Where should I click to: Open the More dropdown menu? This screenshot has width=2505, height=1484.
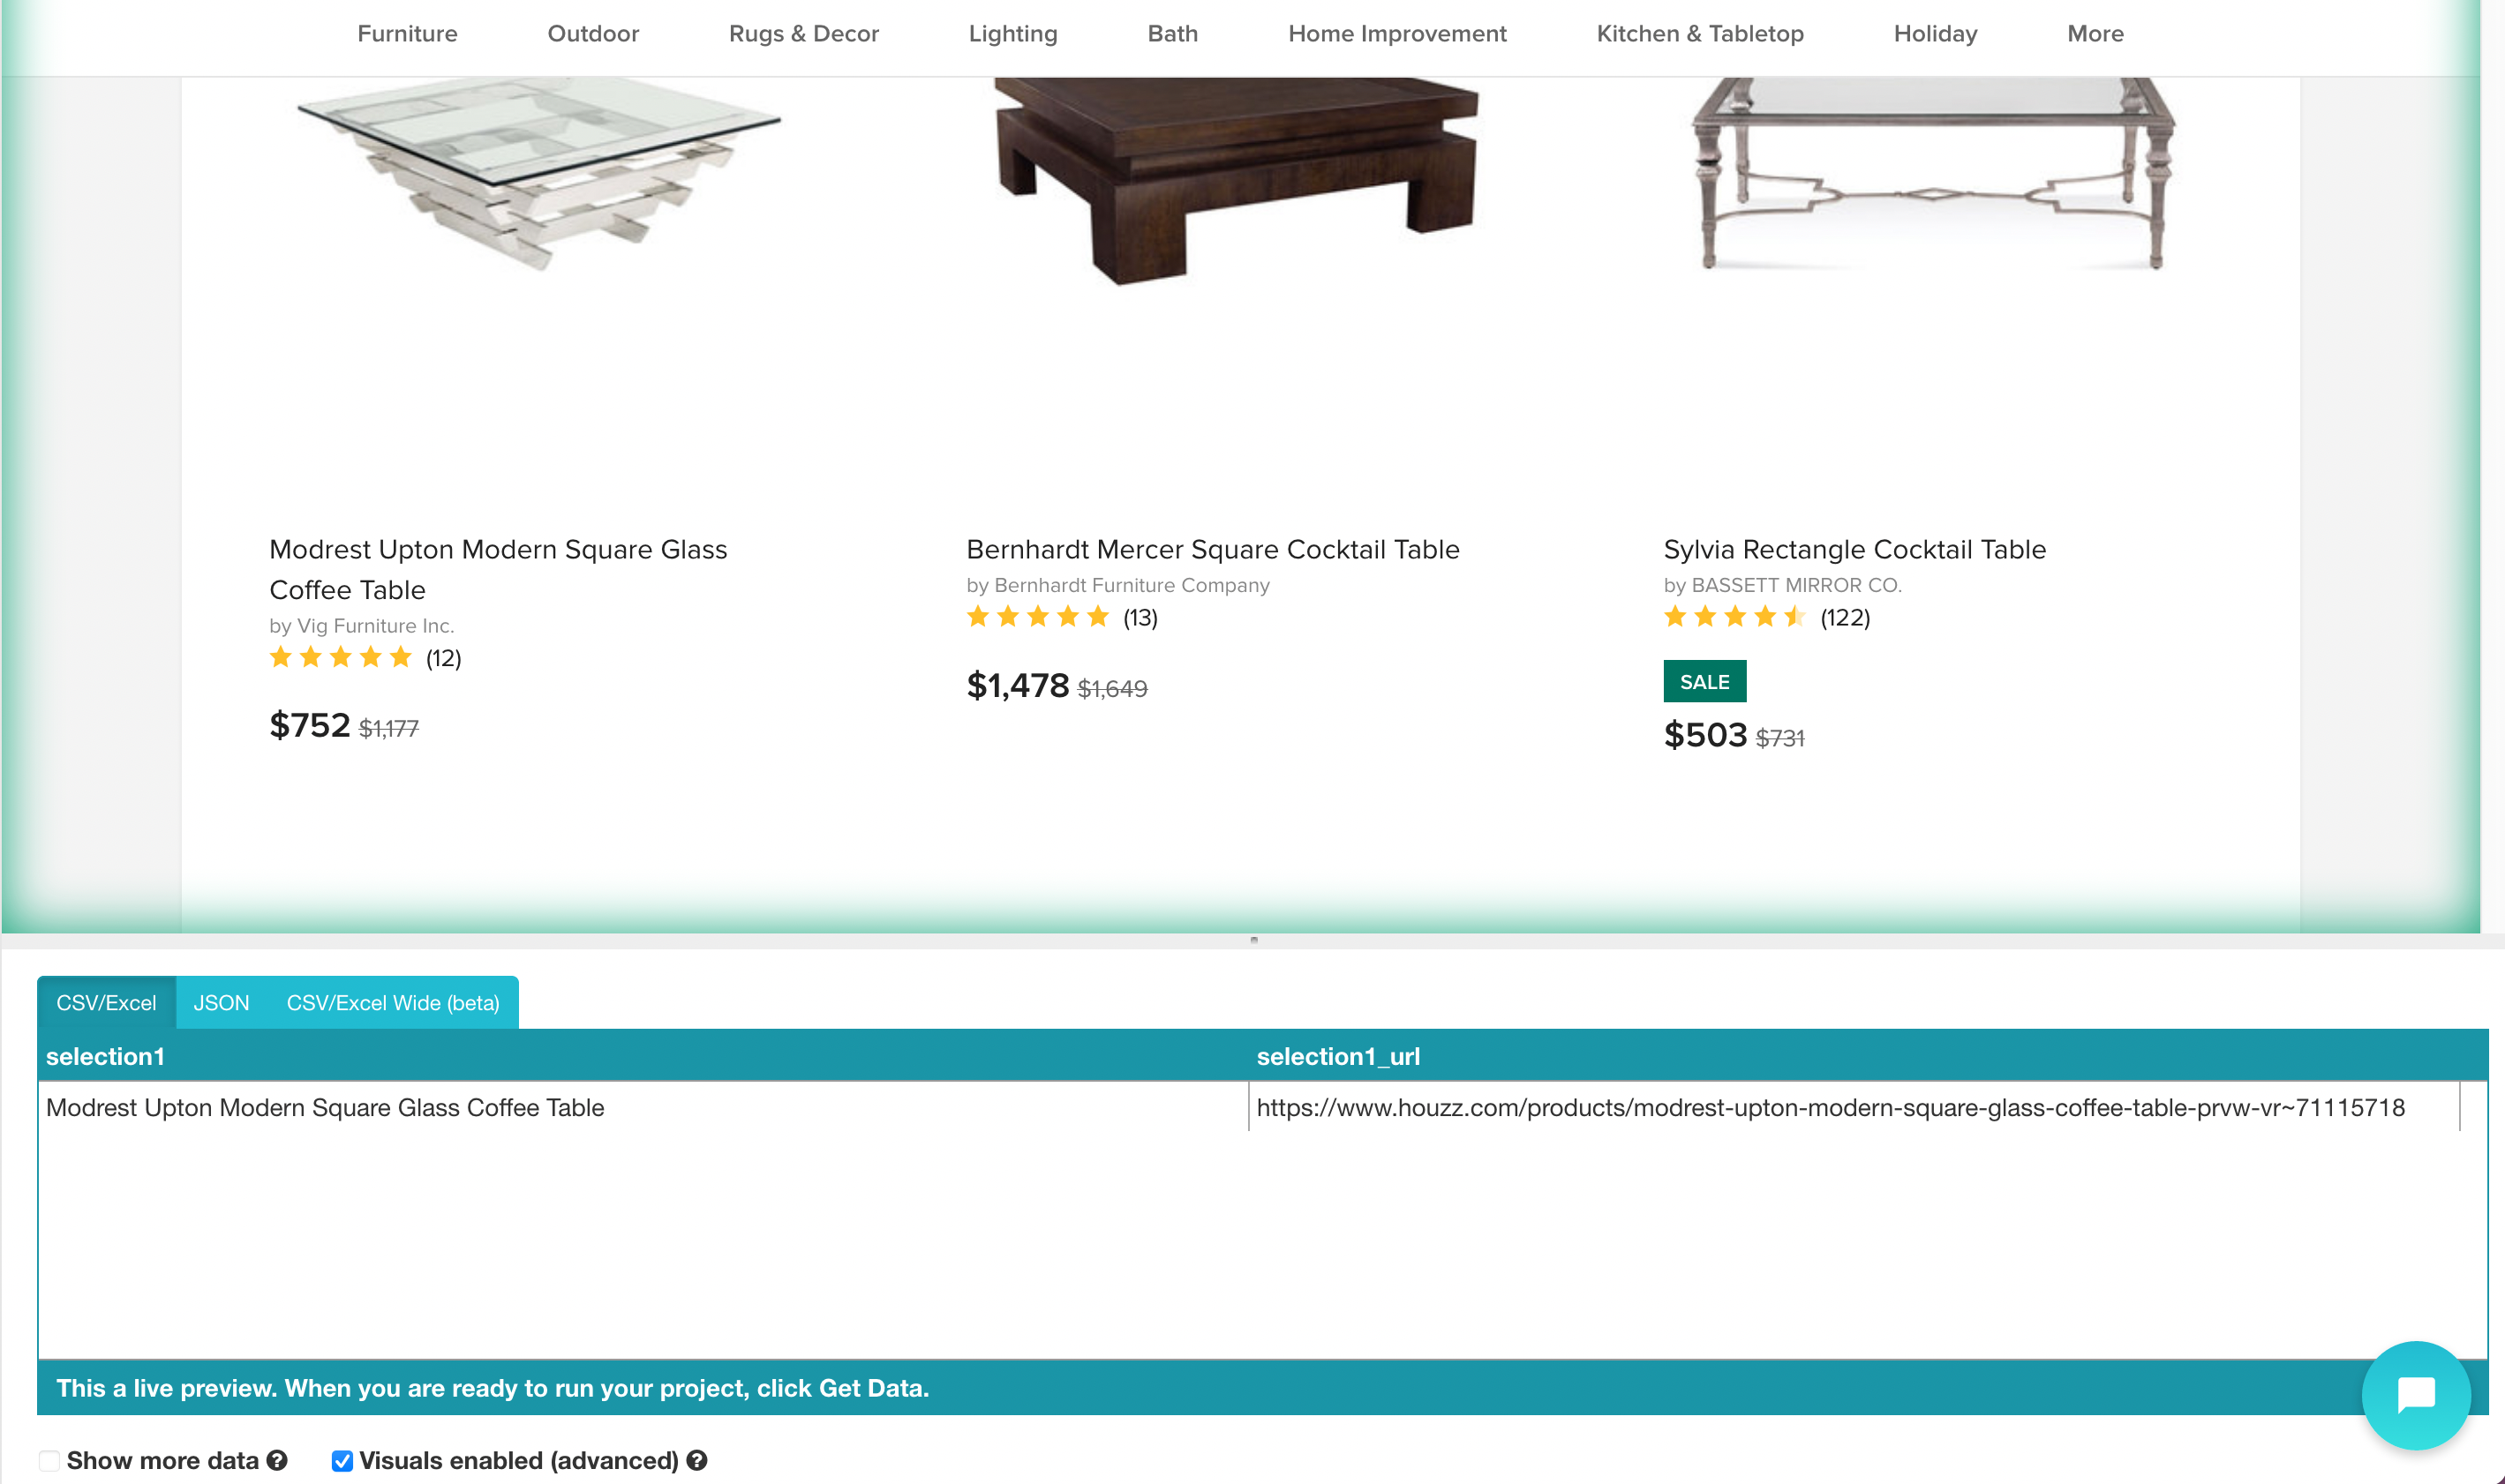(2095, 34)
